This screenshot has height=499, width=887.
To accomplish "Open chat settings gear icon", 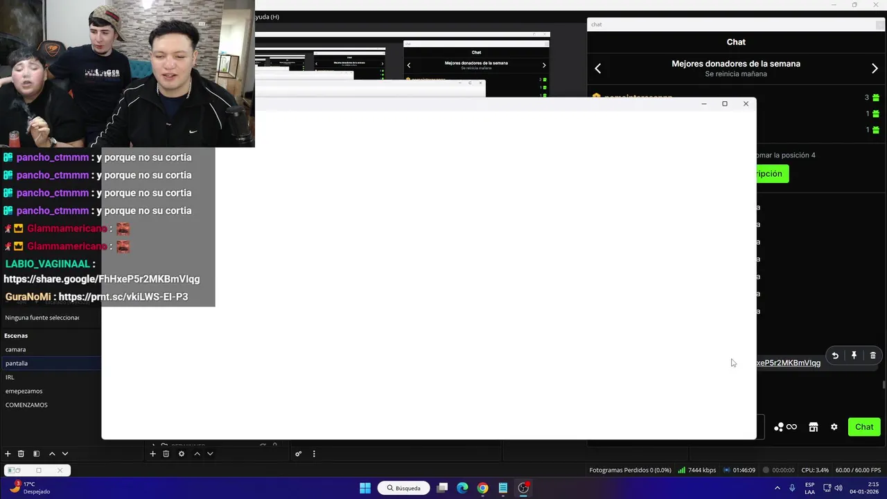I will [834, 427].
